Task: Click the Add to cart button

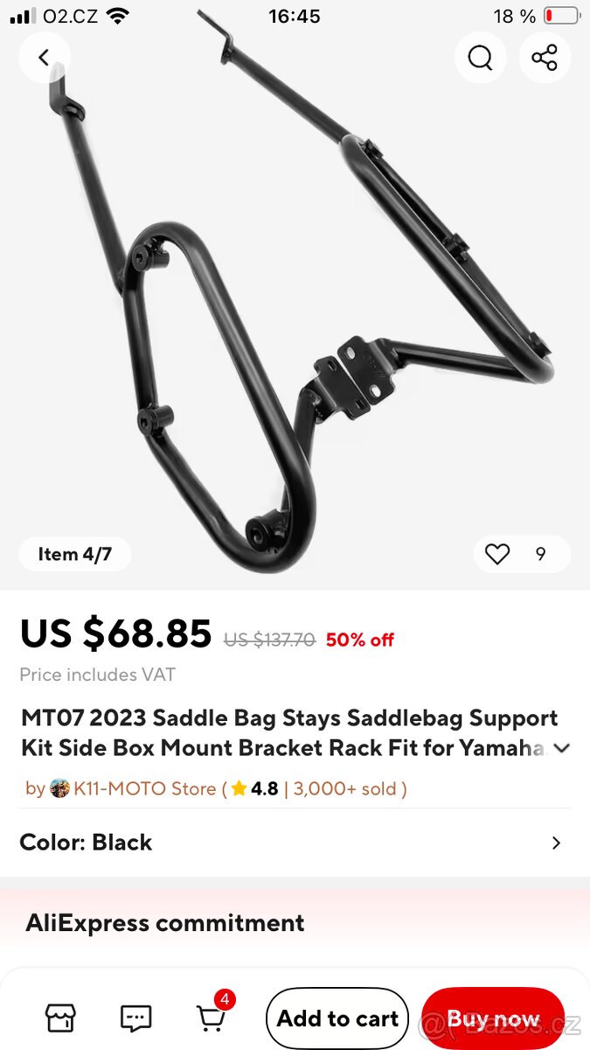Action: click(337, 1018)
